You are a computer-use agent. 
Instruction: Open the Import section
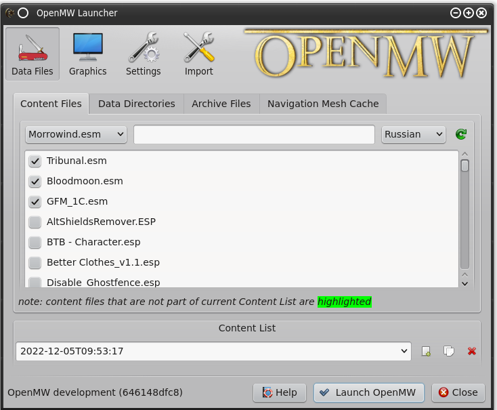point(199,54)
